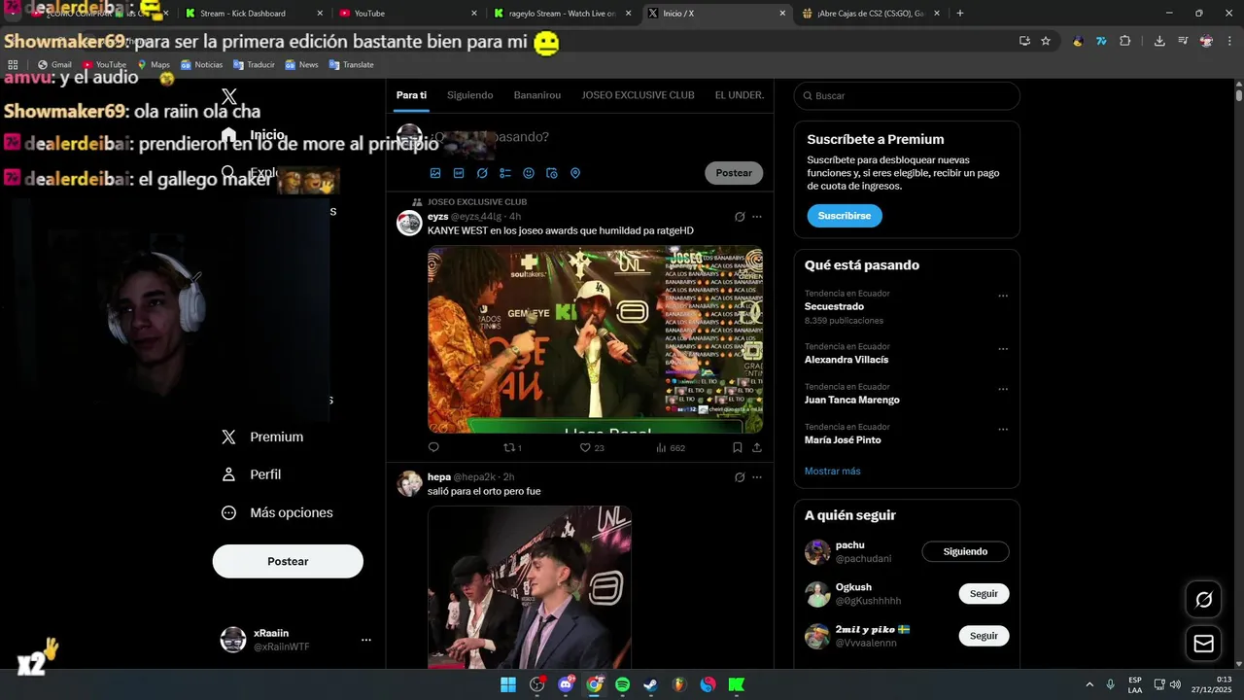This screenshot has height=700, width=1244.
Task: Open Kick app in taskbar
Action: click(736, 684)
